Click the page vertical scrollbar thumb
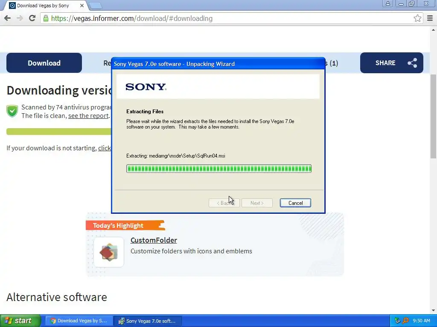The width and height of the screenshot is (437, 327). tap(433, 116)
